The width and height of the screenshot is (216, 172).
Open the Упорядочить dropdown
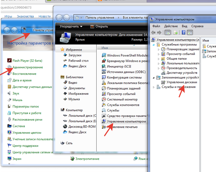(x=71, y=26)
